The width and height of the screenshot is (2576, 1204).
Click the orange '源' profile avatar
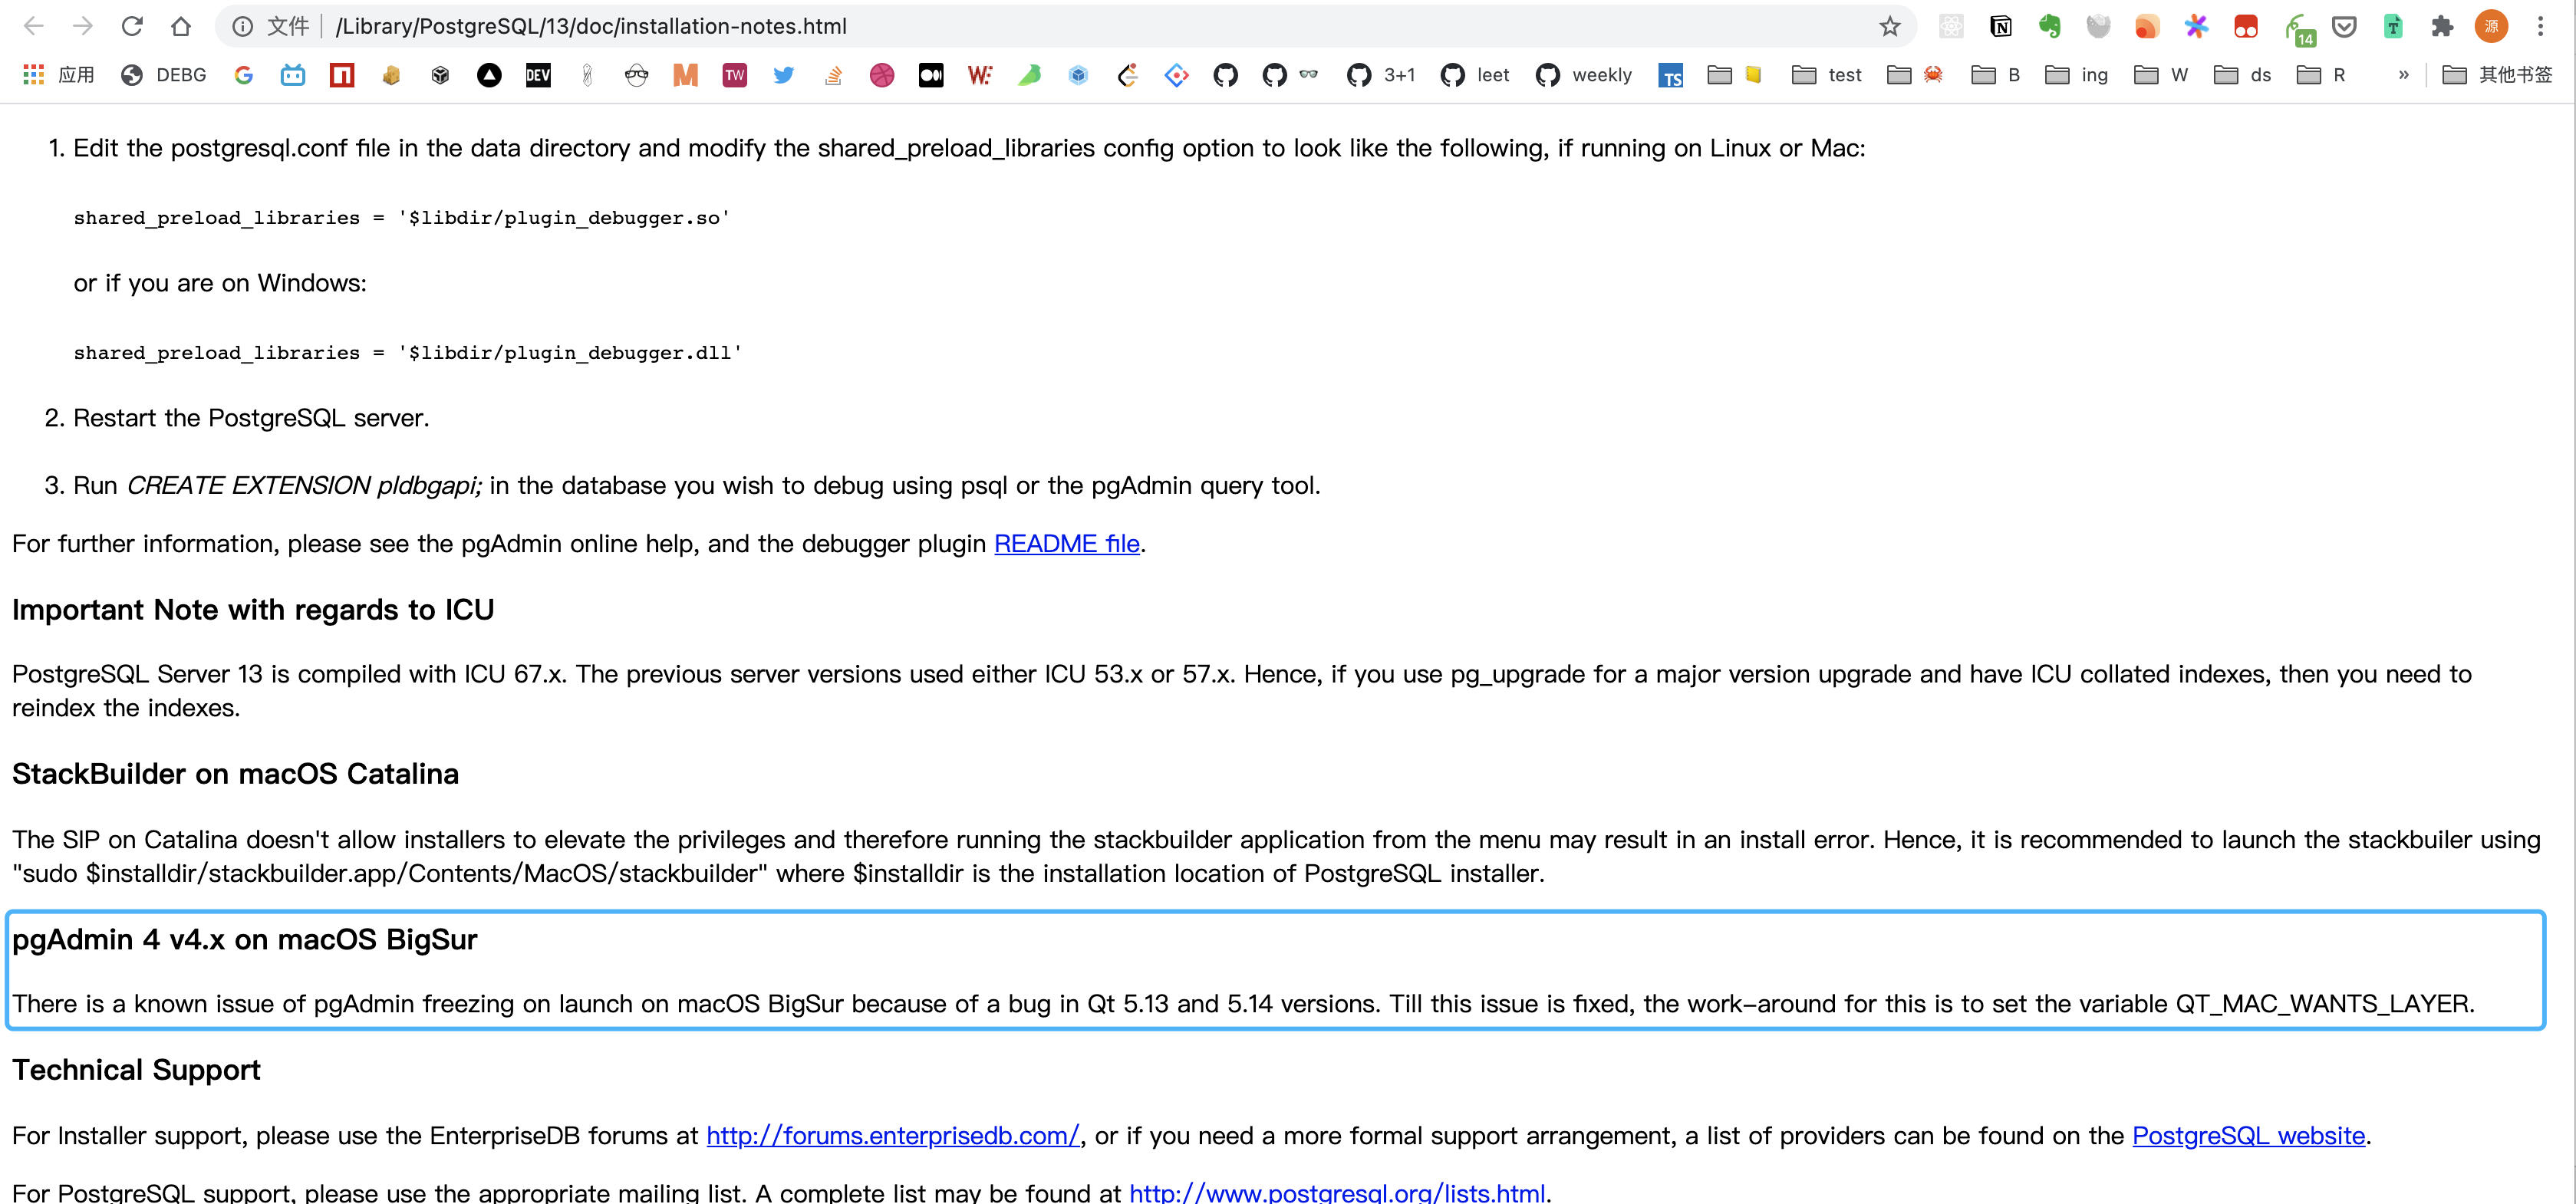(2491, 26)
